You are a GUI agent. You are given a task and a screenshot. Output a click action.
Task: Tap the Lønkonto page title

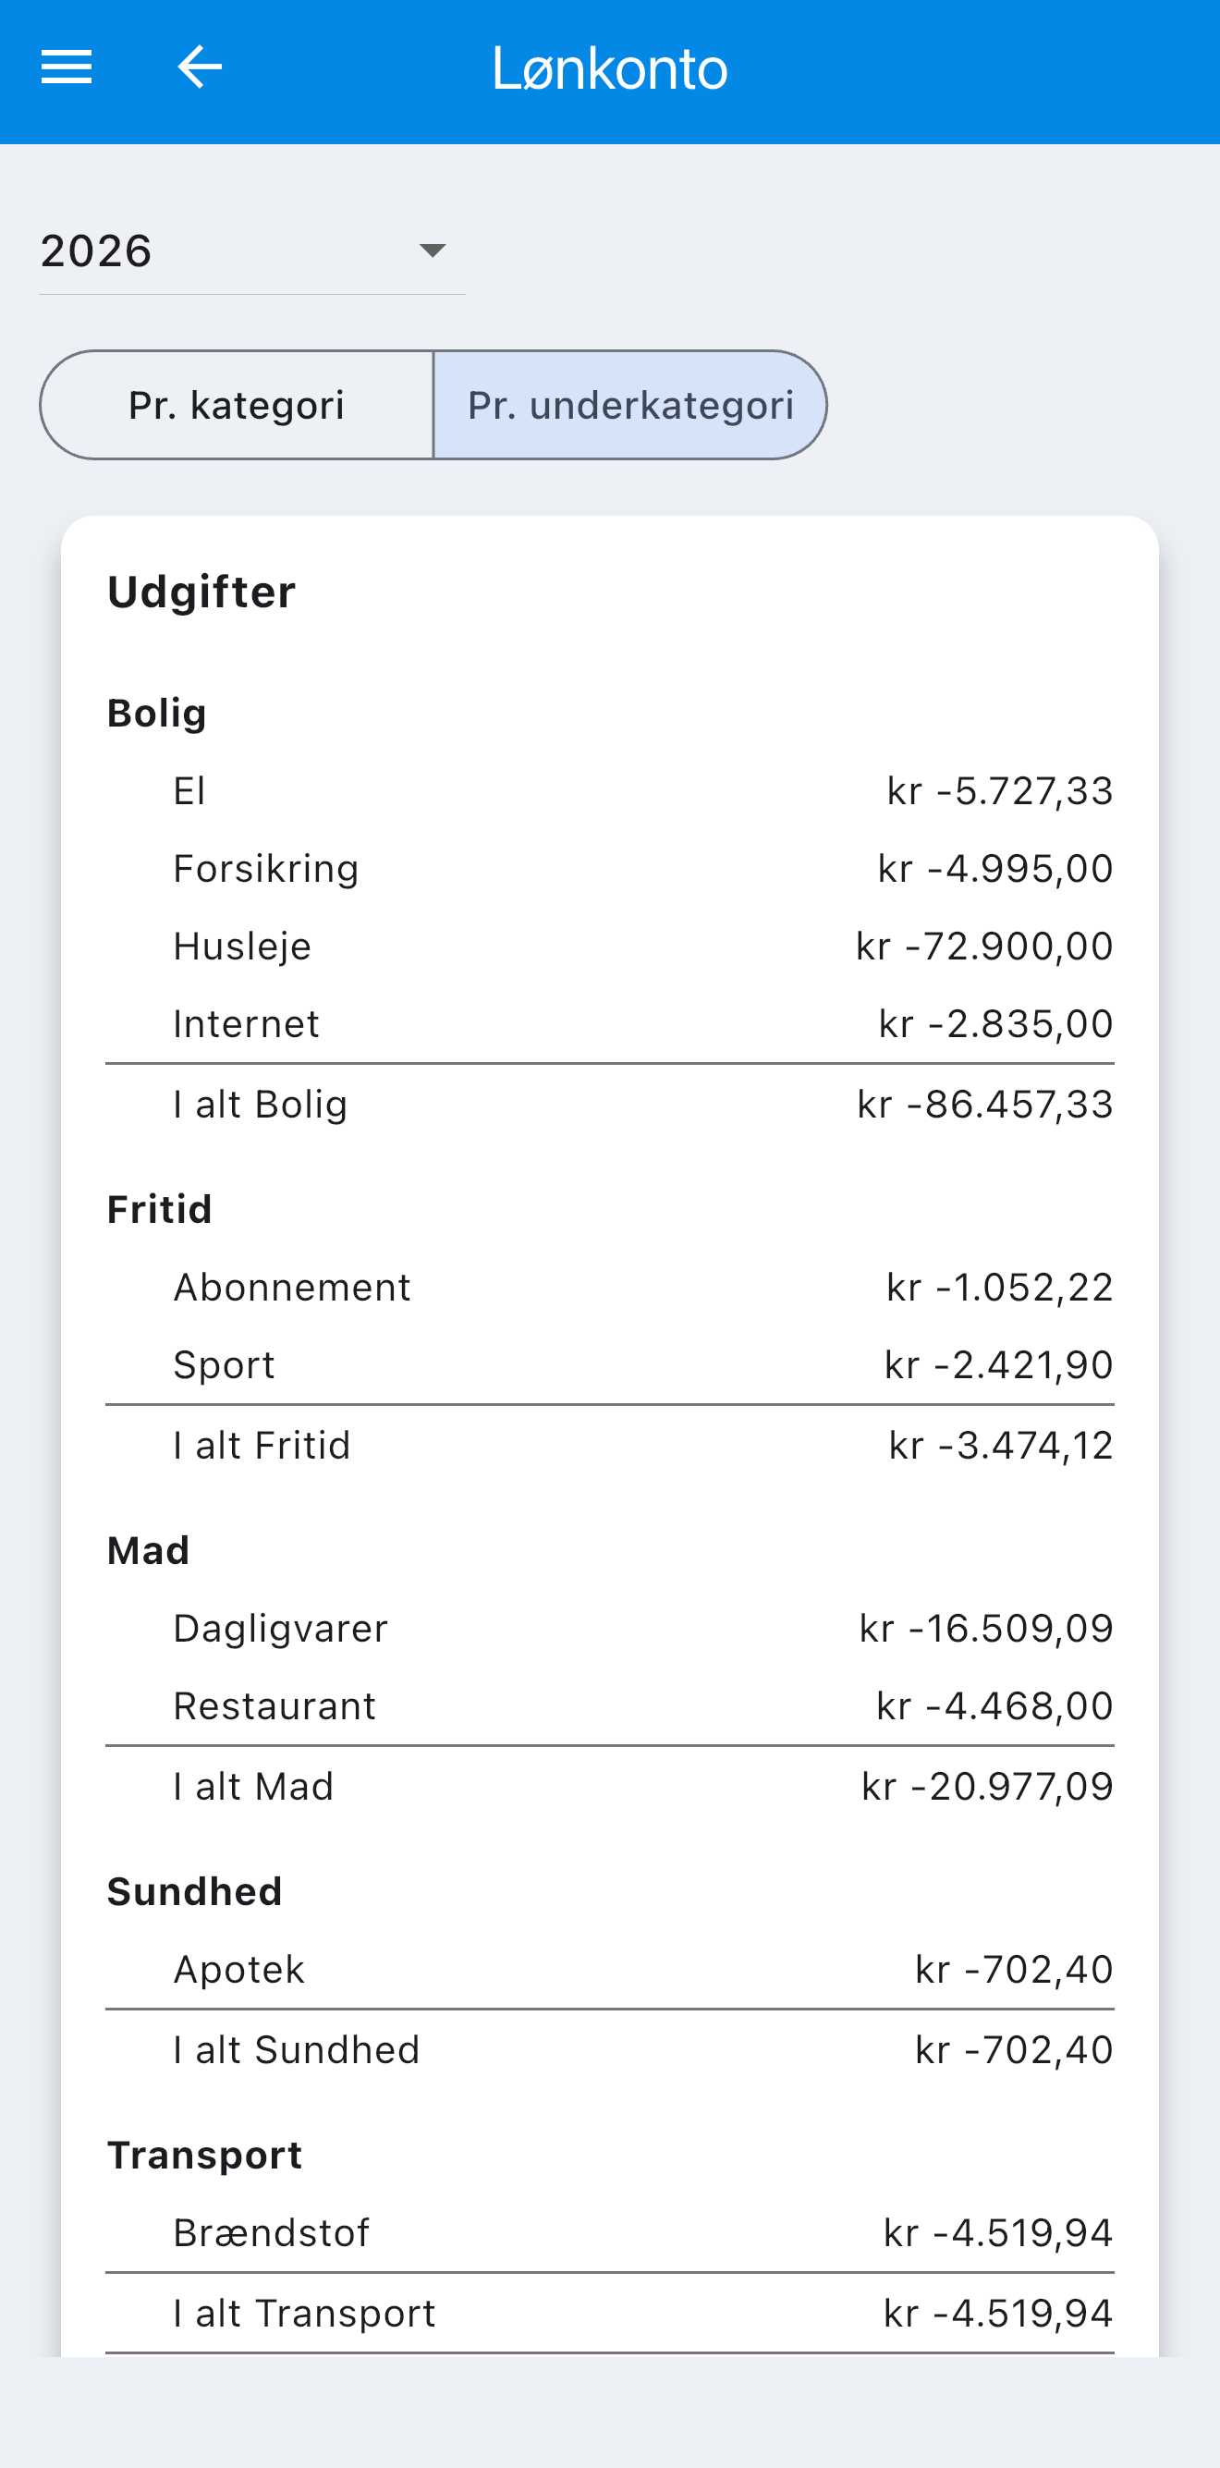pyautogui.click(x=610, y=69)
